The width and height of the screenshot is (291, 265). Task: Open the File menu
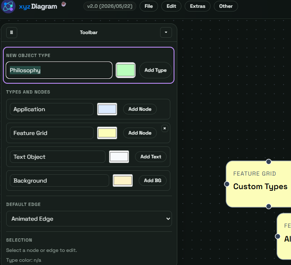pyautogui.click(x=149, y=6)
